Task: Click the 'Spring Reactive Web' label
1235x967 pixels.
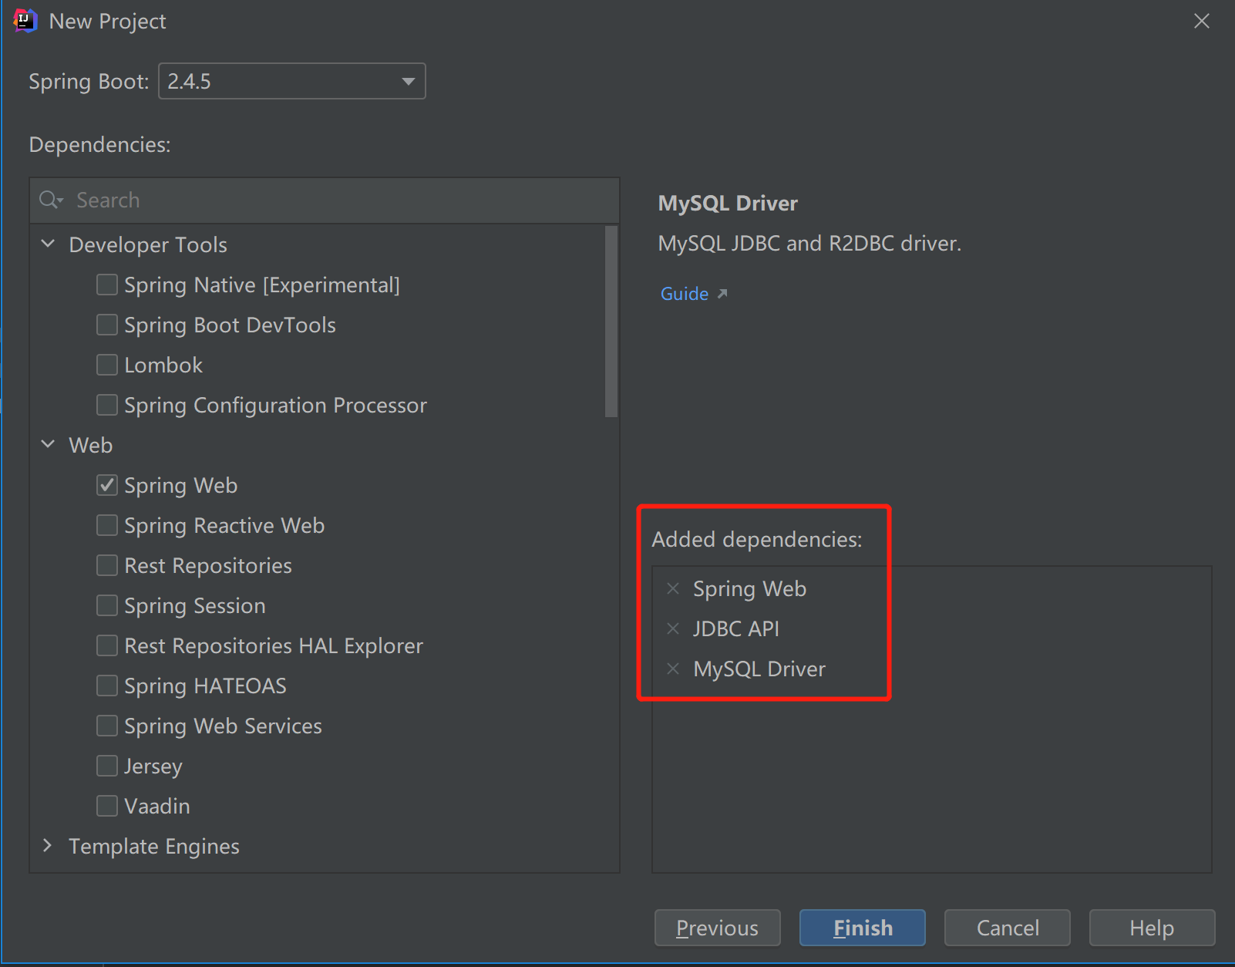Action: click(224, 526)
